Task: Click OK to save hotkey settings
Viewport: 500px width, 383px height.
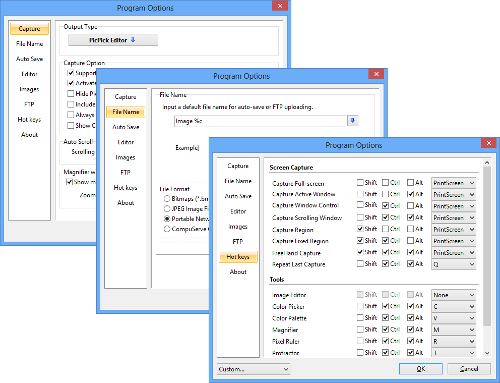Action: (x=420, y=369)
